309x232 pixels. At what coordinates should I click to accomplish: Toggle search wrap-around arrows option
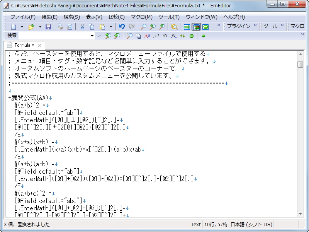(x=182, y=36)
